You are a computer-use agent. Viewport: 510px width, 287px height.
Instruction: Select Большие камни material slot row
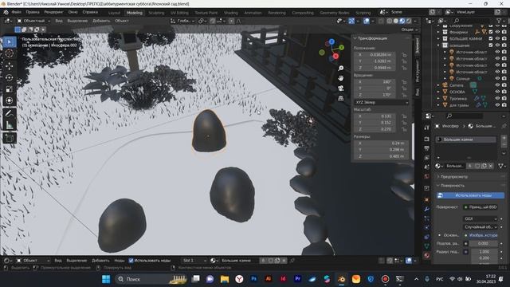point(465,140)
